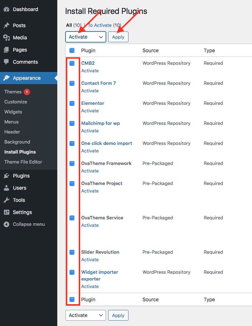
Task: Toggle the Slider Revolution checkbox
Action: tap(72, 252)
